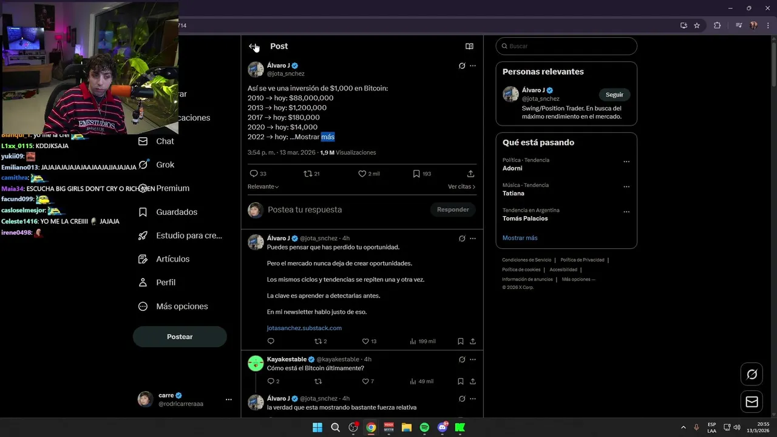The width and height of the screenshot is (777, 437).
Task: Open Más opciones in sidebar
Action: coord(173,306)
